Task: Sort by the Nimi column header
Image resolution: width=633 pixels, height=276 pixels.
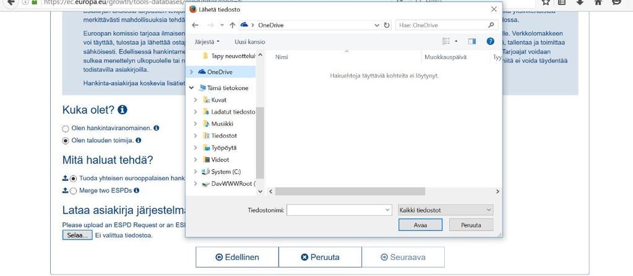Action: click(282, 57)
